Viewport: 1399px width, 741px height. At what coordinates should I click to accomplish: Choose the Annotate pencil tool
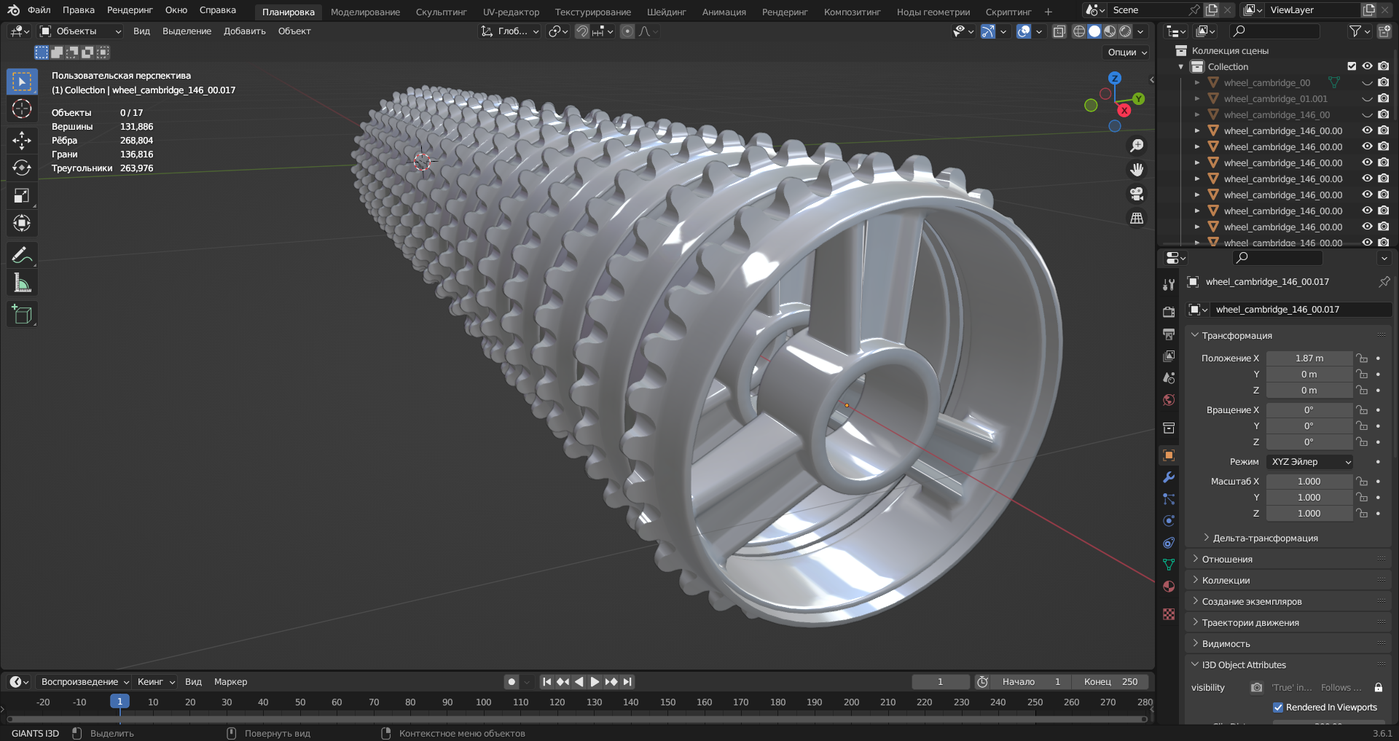coord(22,255)
